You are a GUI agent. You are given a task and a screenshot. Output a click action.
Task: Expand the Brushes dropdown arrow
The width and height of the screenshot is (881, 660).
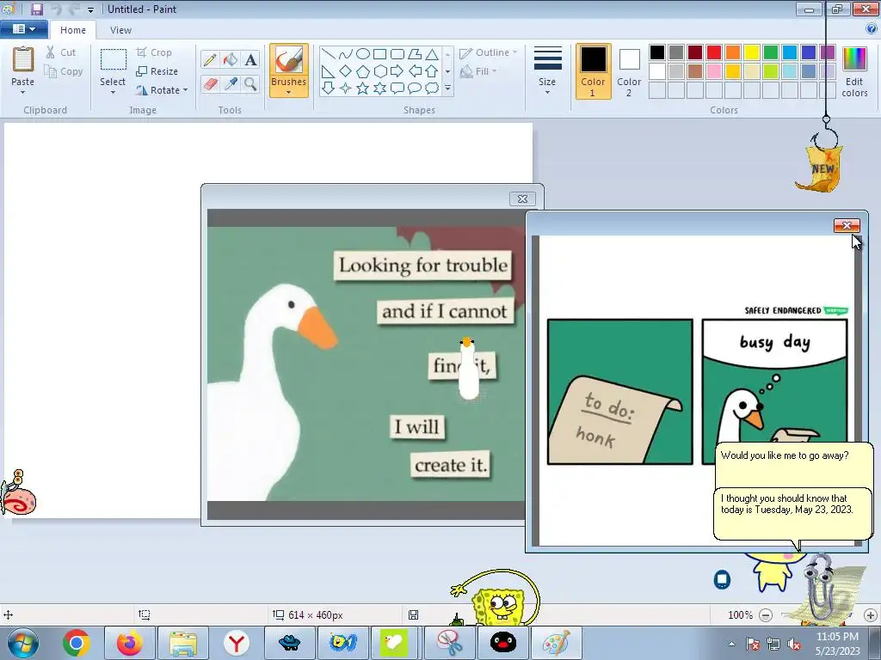(289, 93)
